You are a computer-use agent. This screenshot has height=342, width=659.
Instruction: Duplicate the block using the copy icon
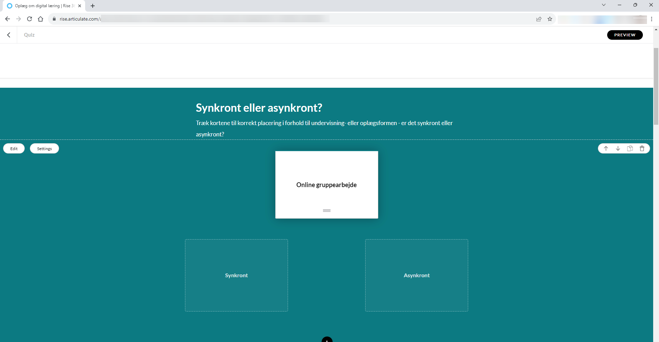(630, 148)
